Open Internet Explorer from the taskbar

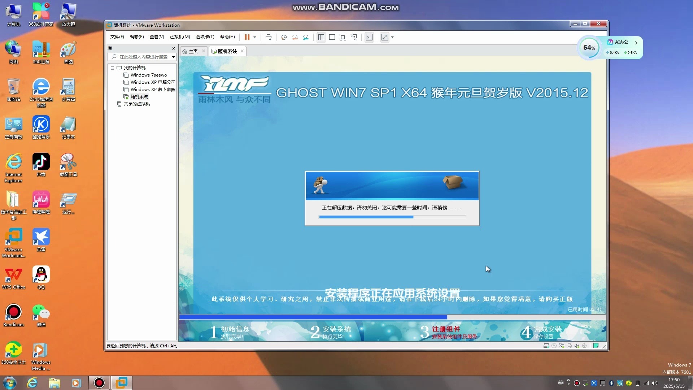click(x=32, y=383)
